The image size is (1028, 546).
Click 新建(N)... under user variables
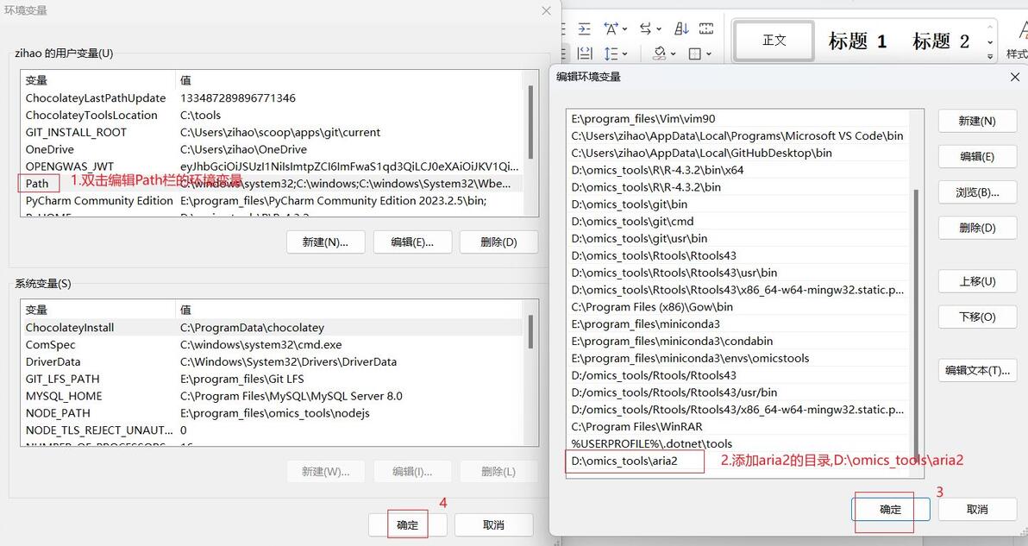(x=325, y=242)
